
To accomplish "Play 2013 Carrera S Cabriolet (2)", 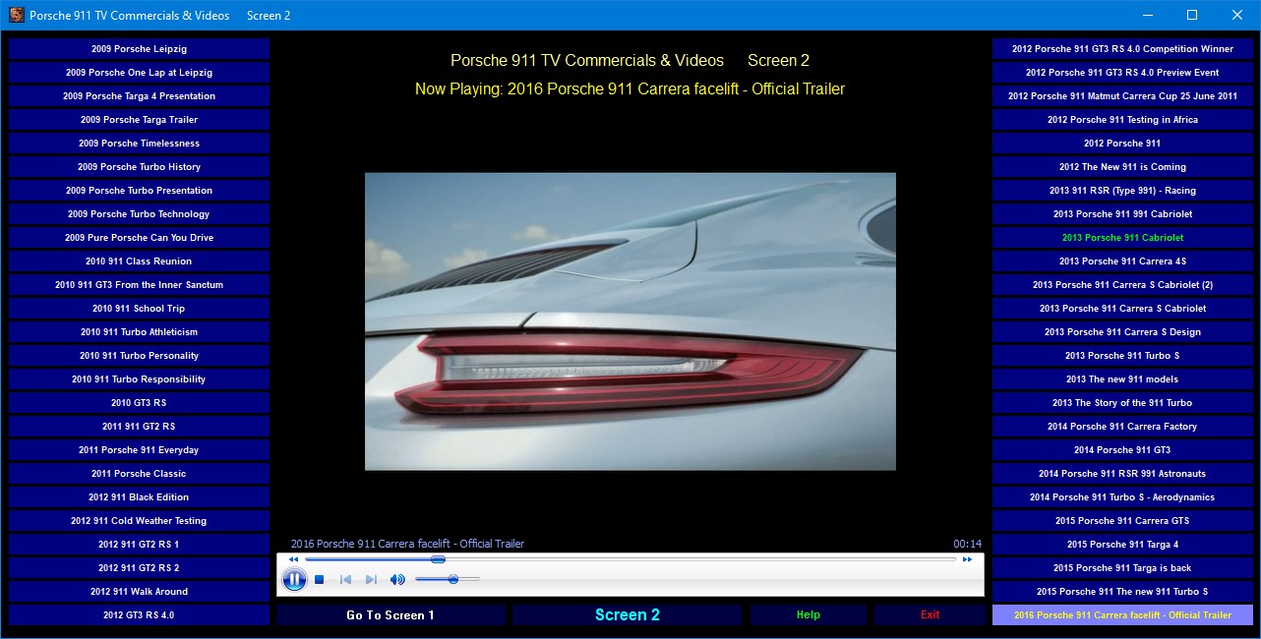I will pos(1122,285).
